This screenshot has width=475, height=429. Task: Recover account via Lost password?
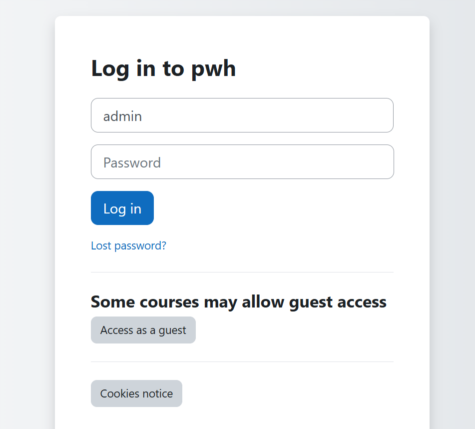click(x=128, y=245)
